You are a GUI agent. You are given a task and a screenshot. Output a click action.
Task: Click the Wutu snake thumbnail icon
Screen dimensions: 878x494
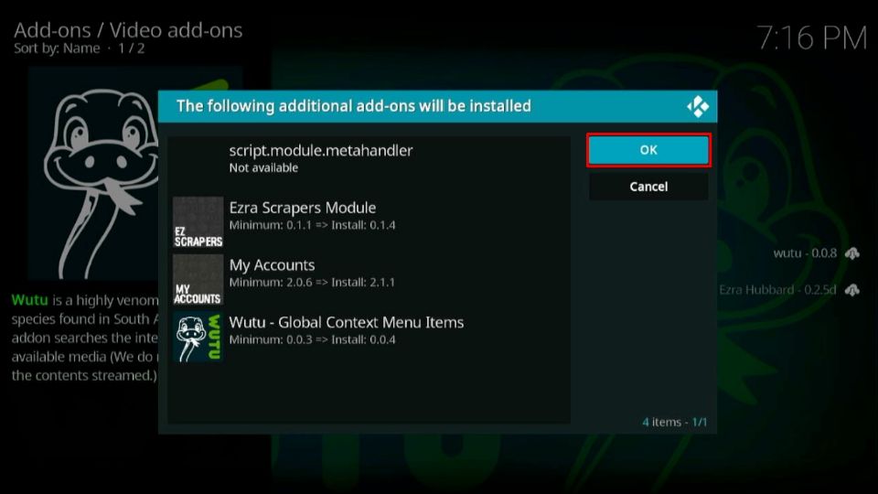198,338
